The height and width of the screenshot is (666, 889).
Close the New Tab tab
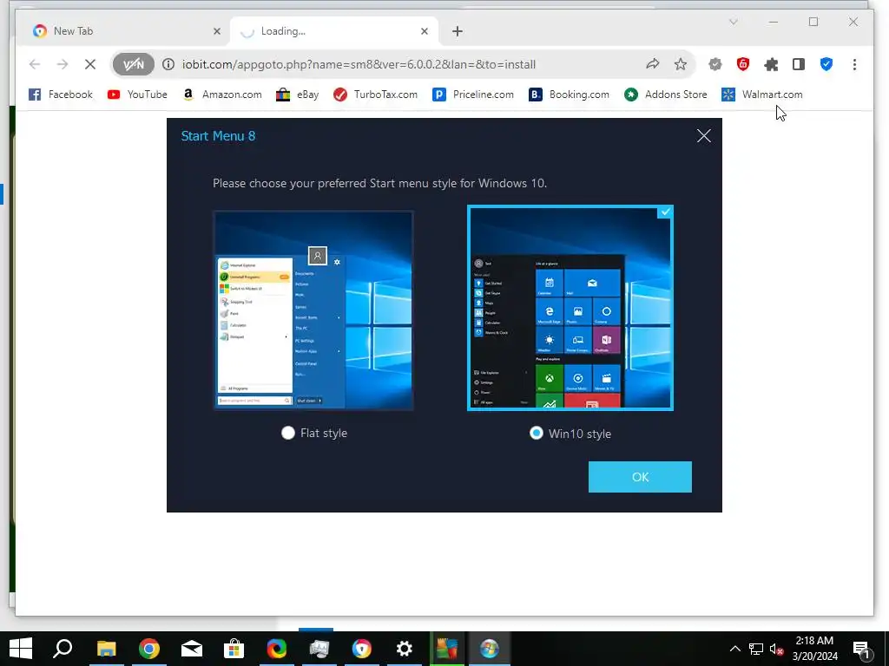pos(216,31)
